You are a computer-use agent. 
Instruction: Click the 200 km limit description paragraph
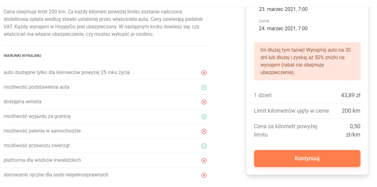[104, 23]
